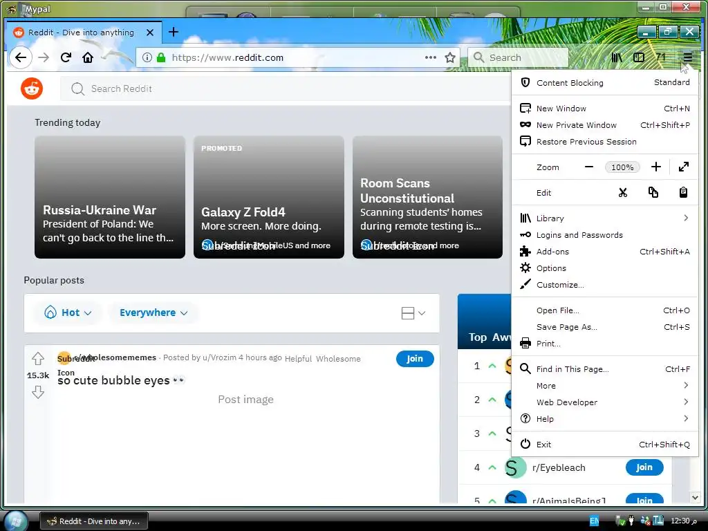Decrease zoom with minus button
708x531 pixels.
click(x=589, y=167)
